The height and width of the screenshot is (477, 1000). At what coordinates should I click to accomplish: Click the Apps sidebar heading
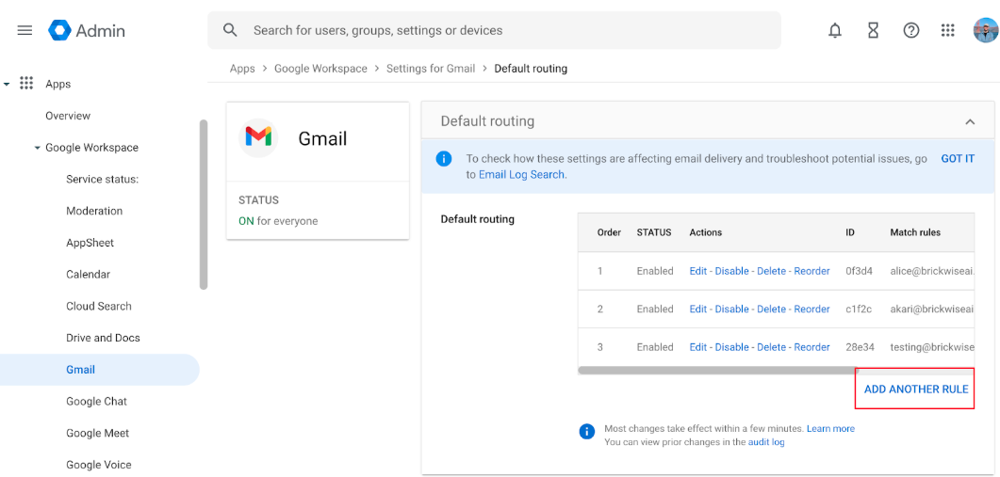58,84
